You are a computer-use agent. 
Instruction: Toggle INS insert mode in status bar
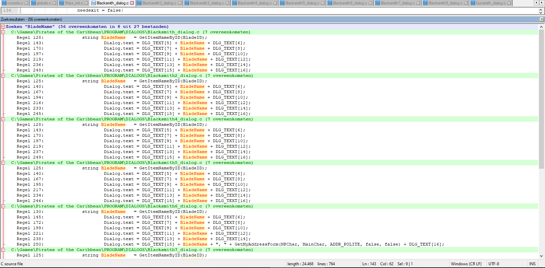point(532,264)
